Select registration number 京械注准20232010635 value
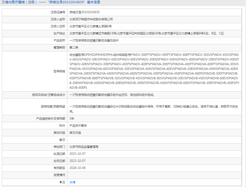Screen dimensions: 246x188 point(84,12)
